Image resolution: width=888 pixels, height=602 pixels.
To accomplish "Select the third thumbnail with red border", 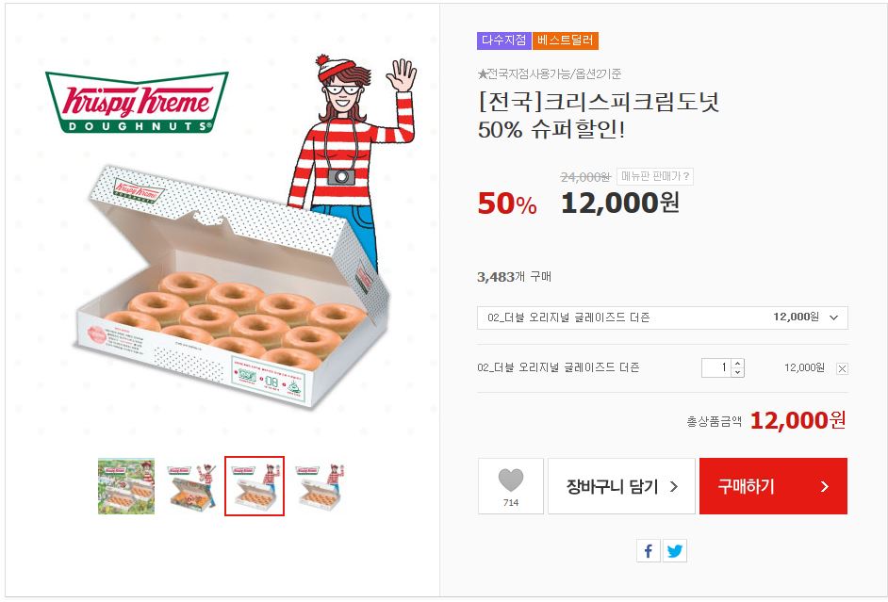I will (x=255, y=486).
